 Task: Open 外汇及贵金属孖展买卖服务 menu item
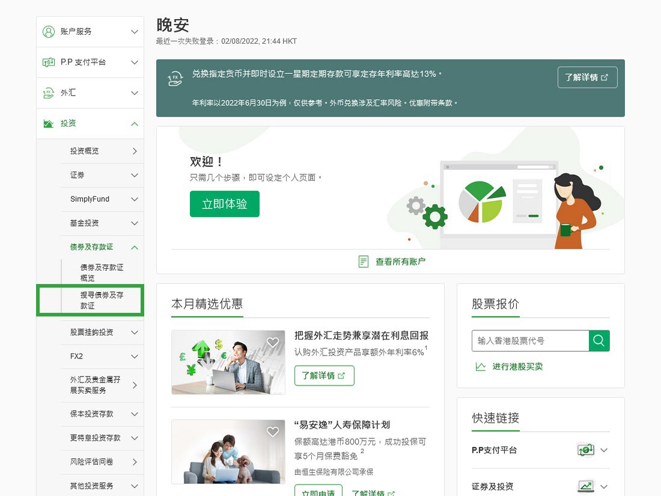coord(103,385)
